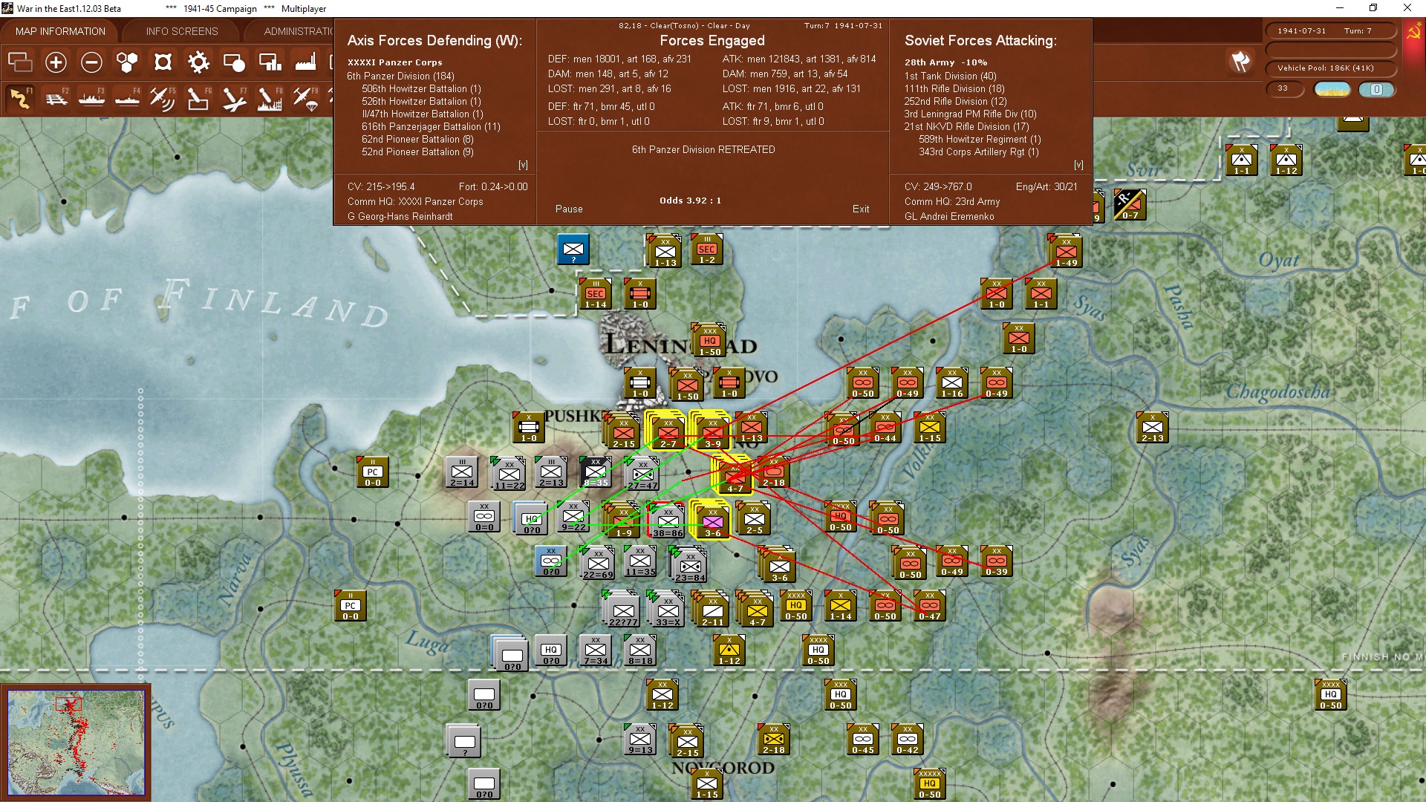The width and height of the screenshot is (1426, 802).
Task: Select highlighted 4-7 Soviet unit counter
Action: click(735, 477)
